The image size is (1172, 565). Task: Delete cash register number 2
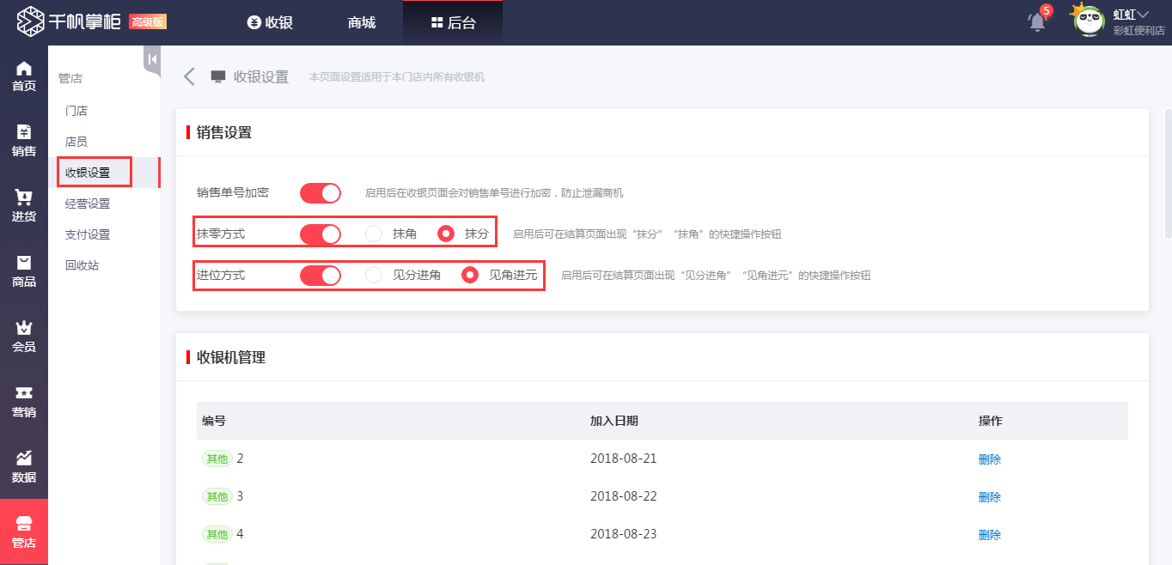(x=989, y=459)
